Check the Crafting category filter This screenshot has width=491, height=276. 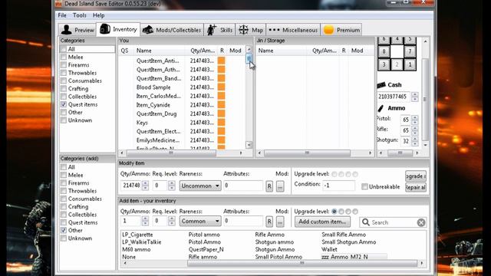click(x=64, y=89)
